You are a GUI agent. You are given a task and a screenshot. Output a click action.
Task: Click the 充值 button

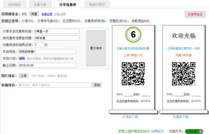tap(34, 14)
